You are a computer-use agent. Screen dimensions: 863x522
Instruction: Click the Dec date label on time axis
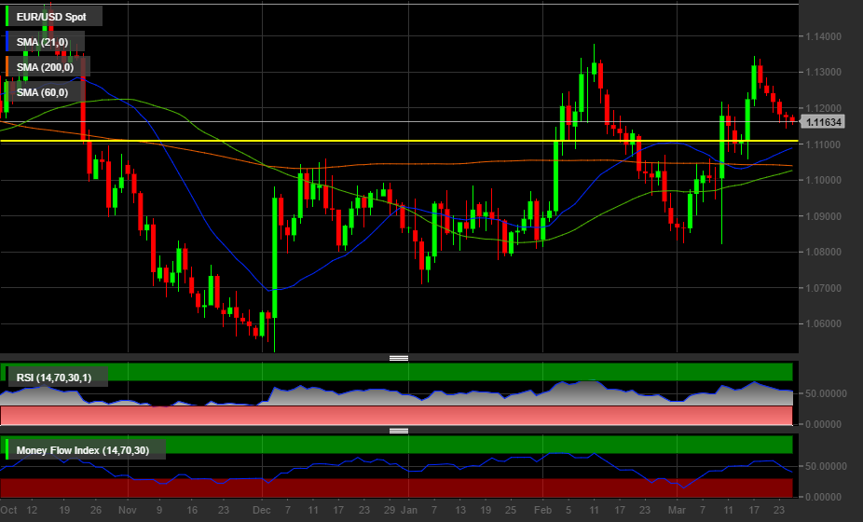coord(262,511)
